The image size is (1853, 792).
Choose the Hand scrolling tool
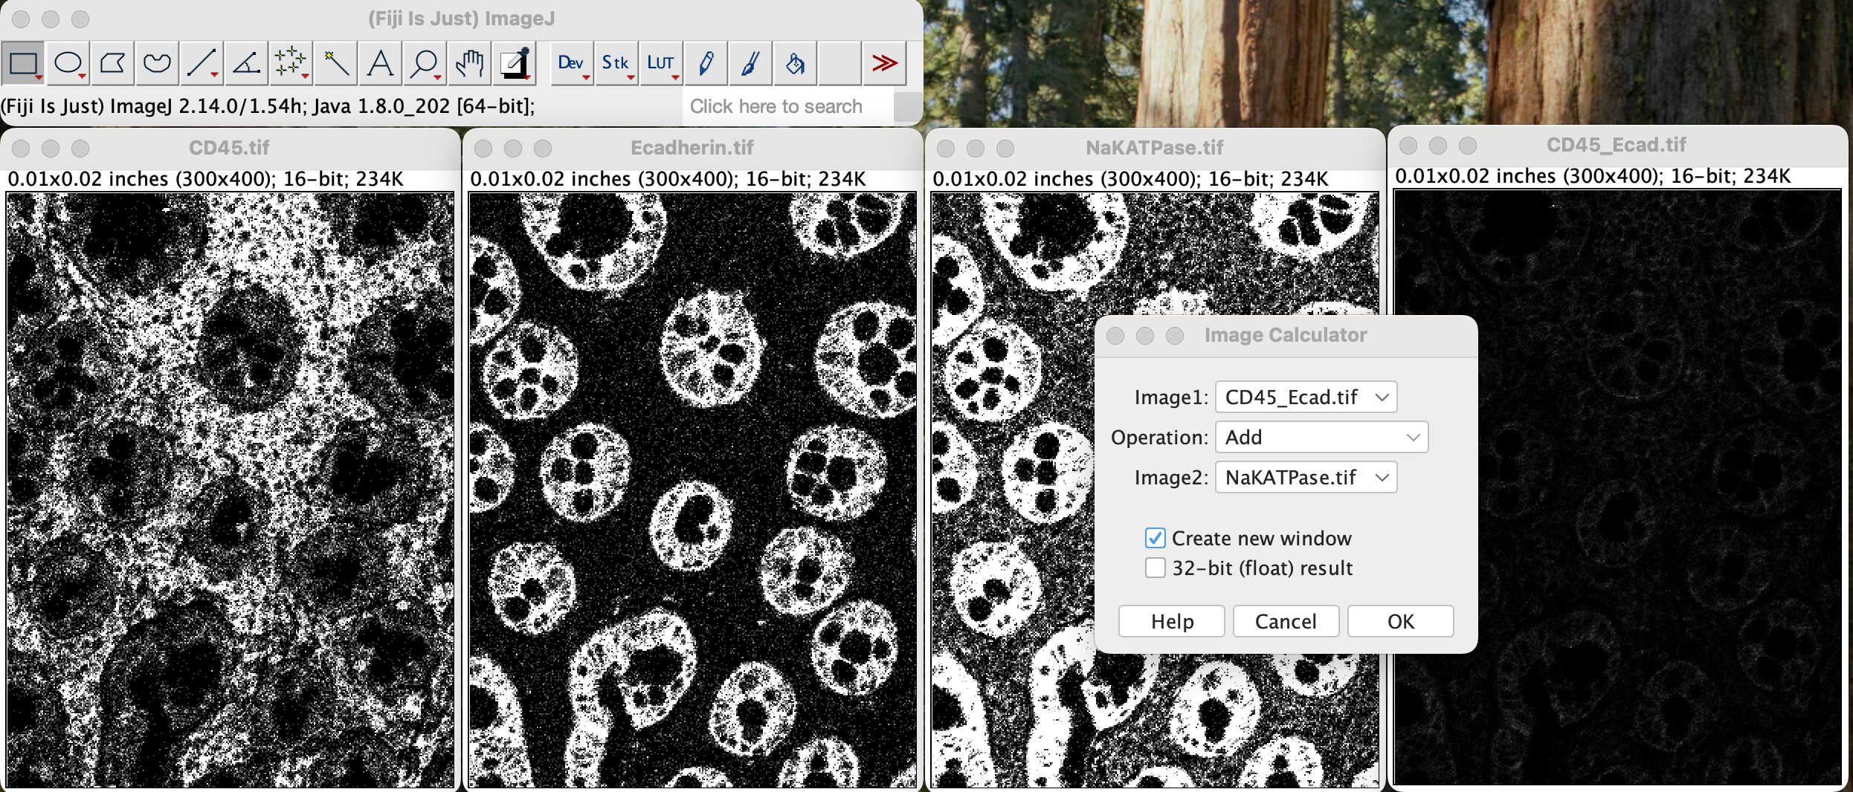tap(469, 63)
